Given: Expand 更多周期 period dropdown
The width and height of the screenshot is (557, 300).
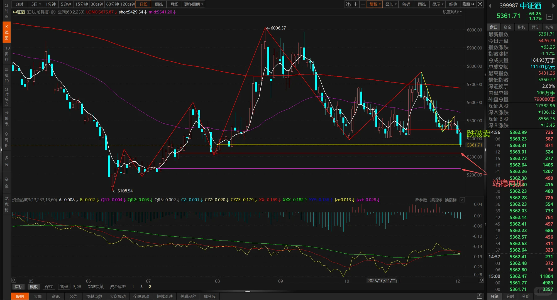Looking at the screenshot, I should (194, 4).
